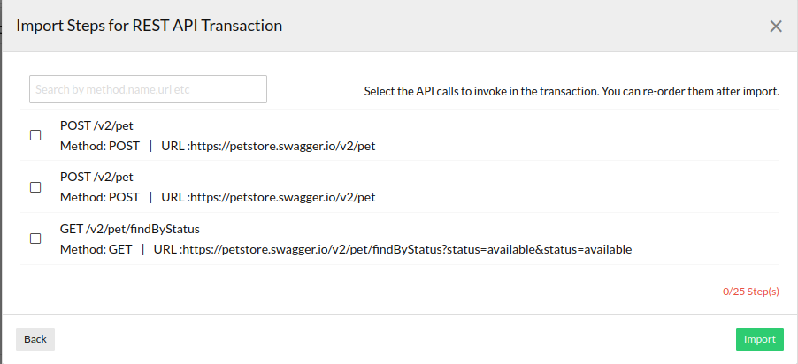Click 'Method: POST' label in the first step
The width and height of the screenshot is (798, 364).
[x=100, y=146]
